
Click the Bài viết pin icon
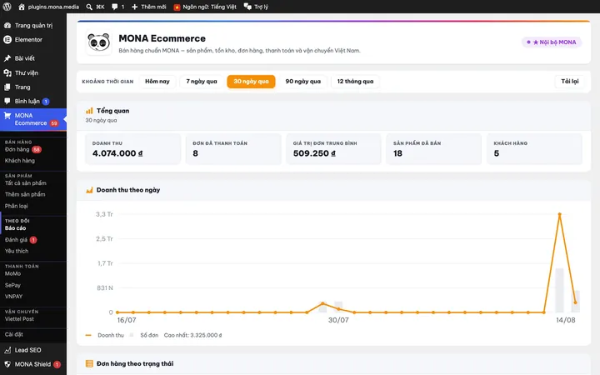pyautogui.click(x=7, y=58)
